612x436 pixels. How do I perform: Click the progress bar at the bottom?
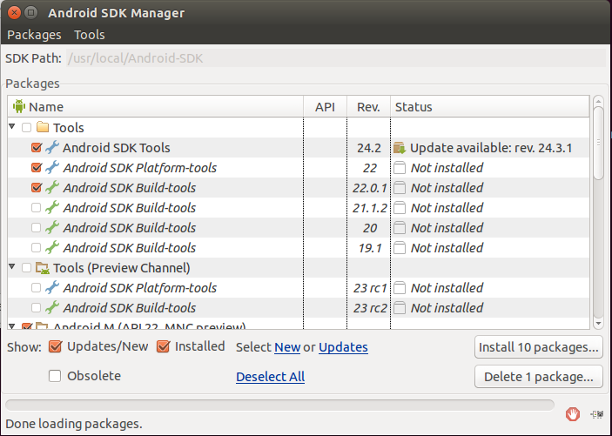pos(279,406)
